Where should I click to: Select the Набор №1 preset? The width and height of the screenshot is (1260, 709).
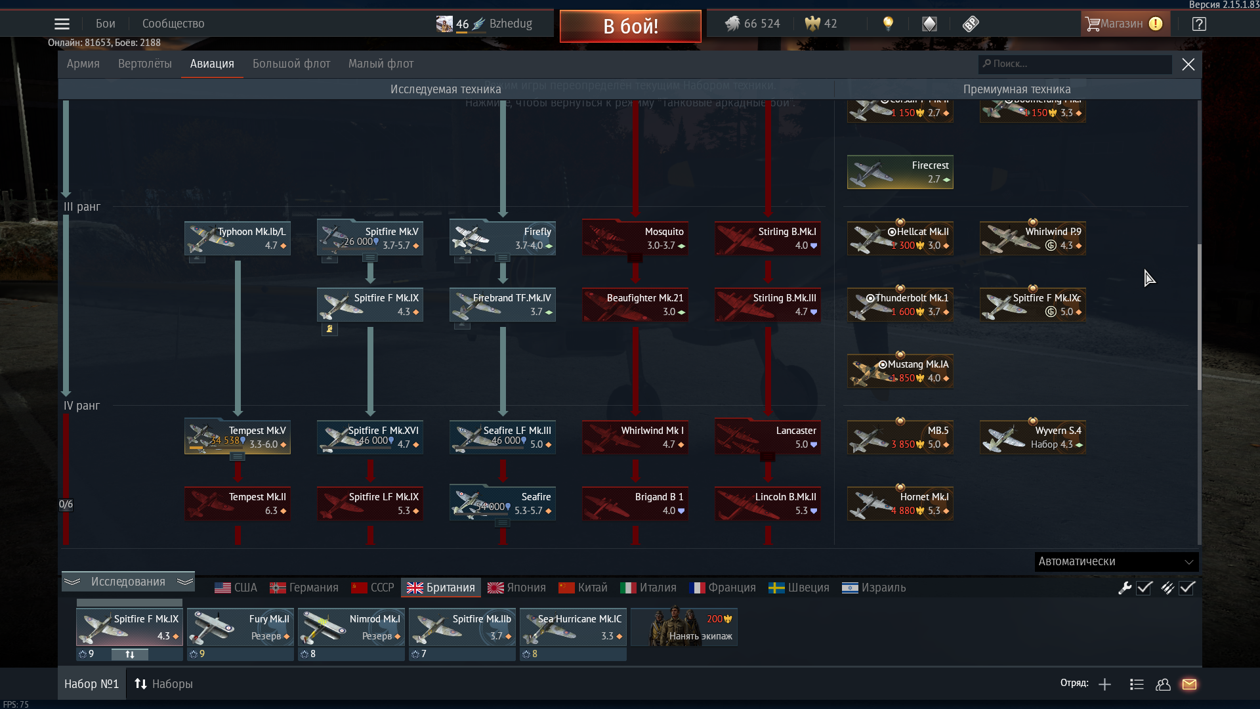coord(91,684)
